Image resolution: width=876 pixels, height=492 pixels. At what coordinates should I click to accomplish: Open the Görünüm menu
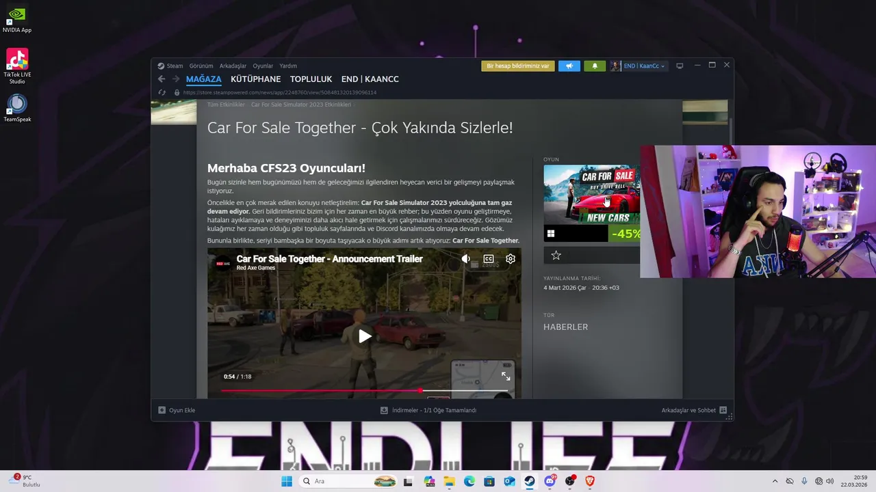click(x=201, y=66)
